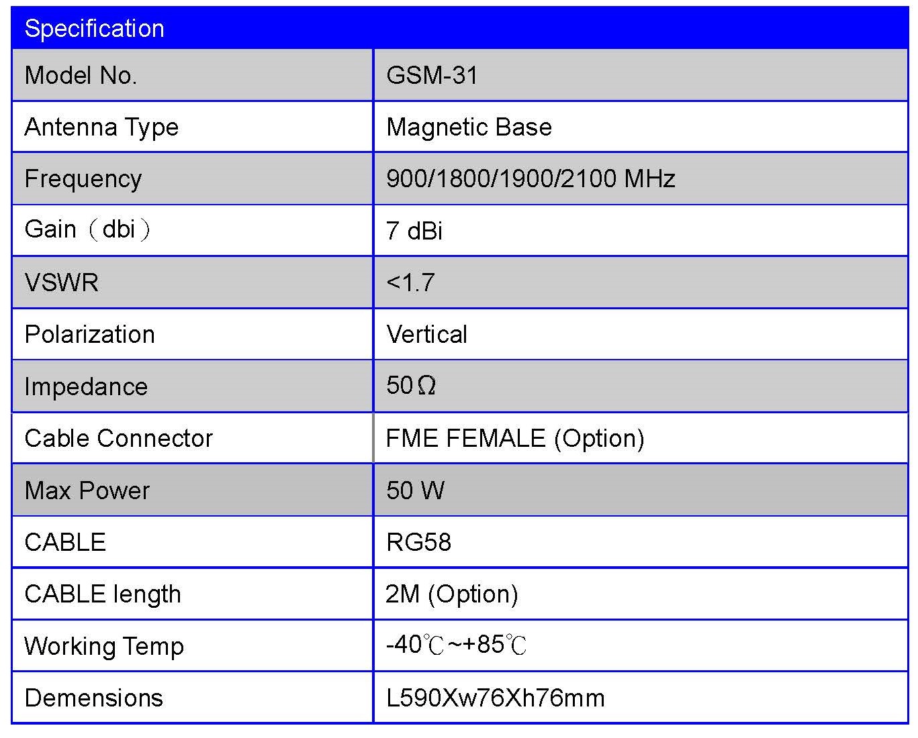Select the Working Temp label

point(104,646)
